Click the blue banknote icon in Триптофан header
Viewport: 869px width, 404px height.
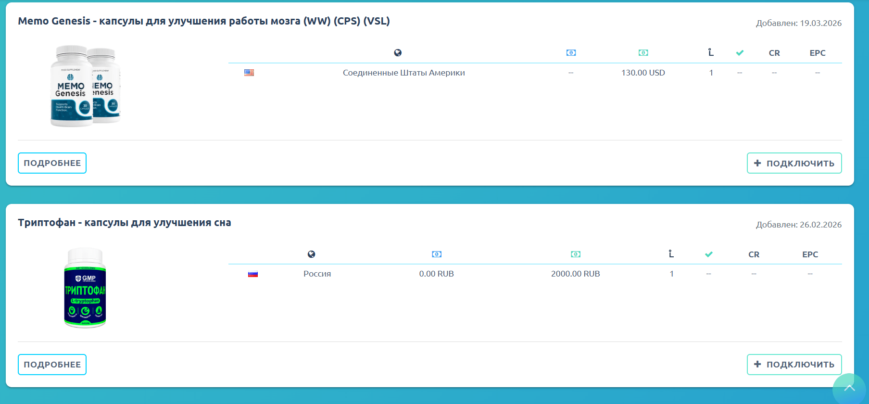click(437, 254)
